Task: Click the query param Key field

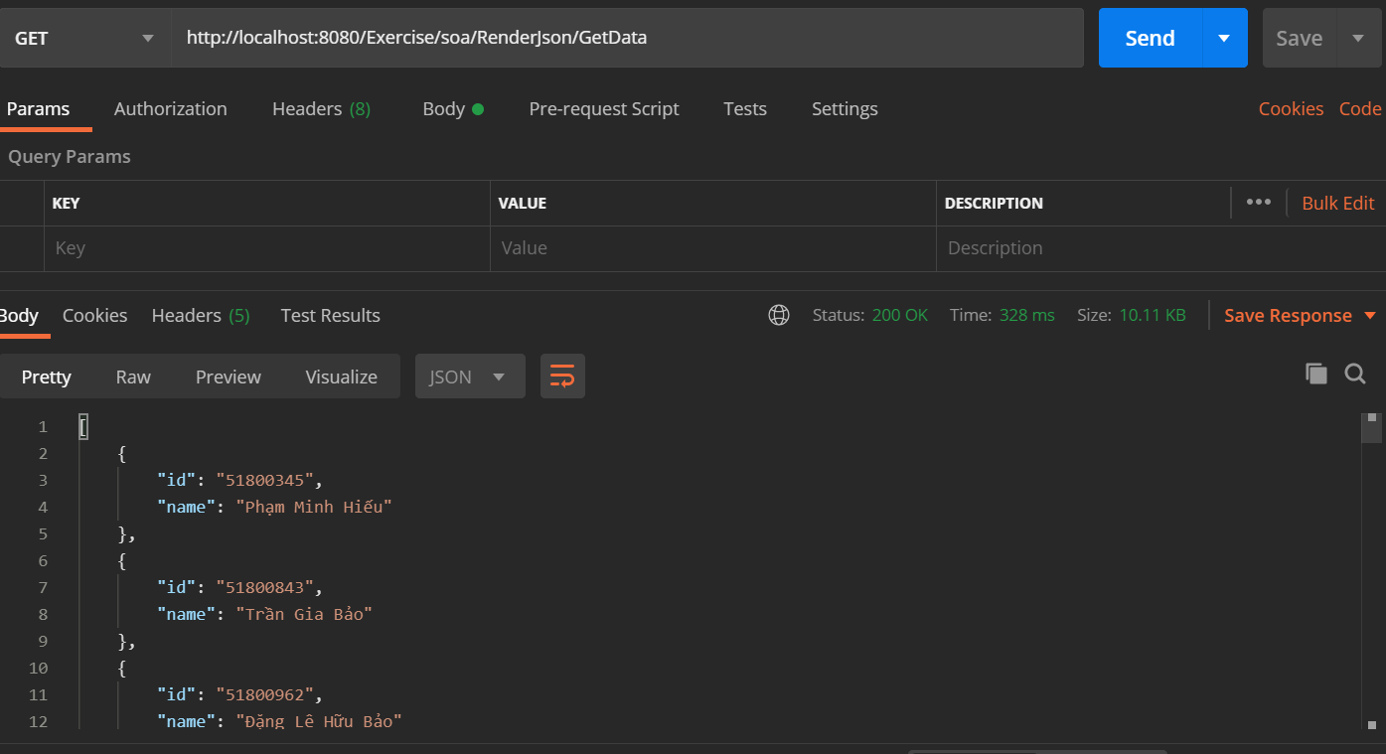Action: point(266,248)
